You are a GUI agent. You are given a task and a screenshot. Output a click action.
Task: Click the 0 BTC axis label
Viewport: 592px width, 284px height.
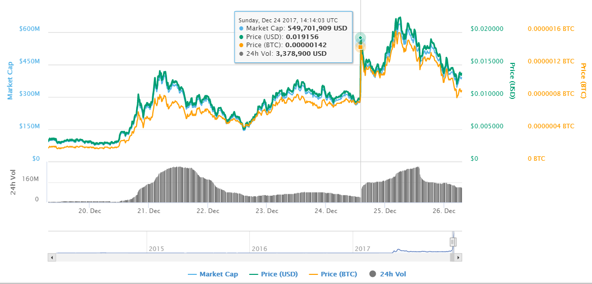[536, 158]
